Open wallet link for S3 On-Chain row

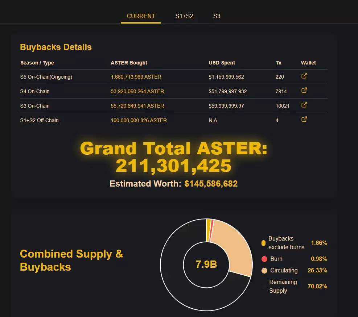click(304, 105)
